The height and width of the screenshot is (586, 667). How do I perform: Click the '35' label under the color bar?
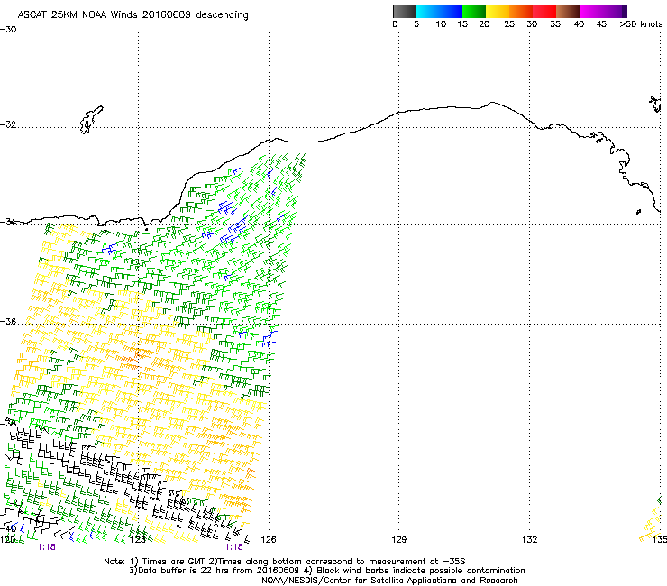coord(555,24)
